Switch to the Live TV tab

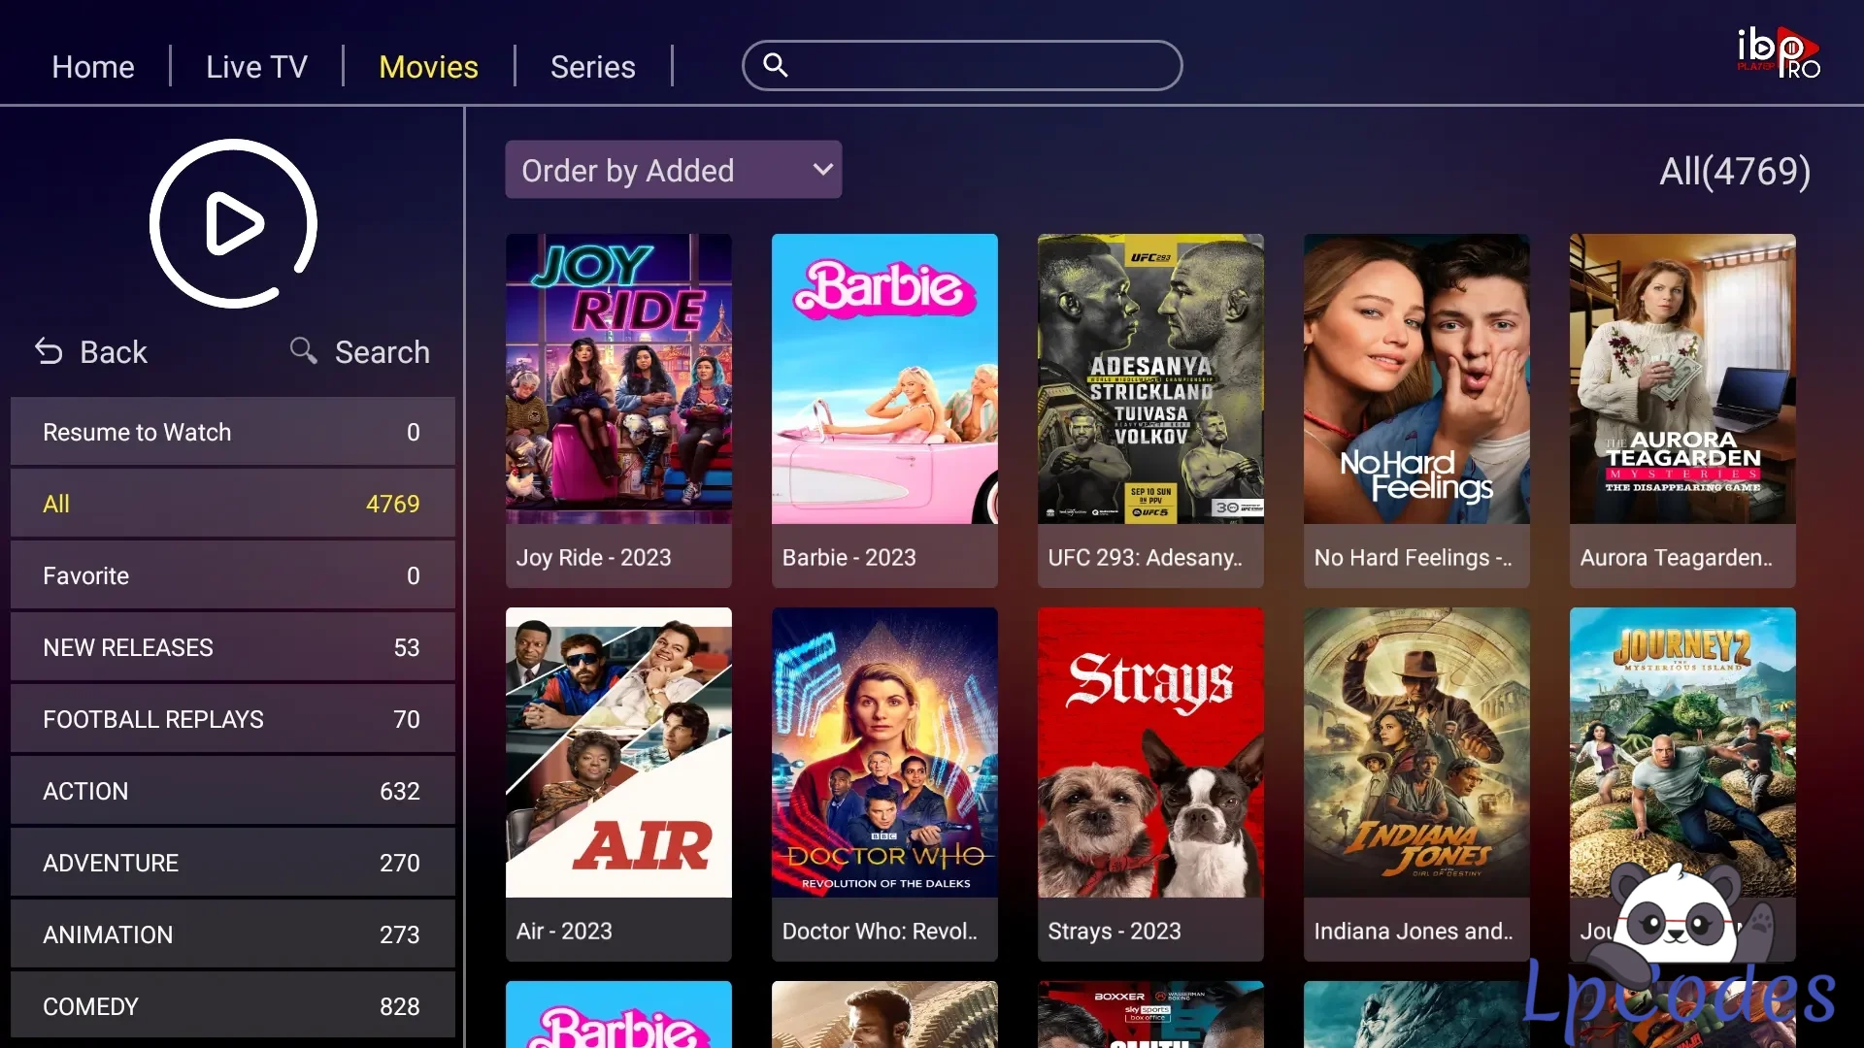[256, 66]
